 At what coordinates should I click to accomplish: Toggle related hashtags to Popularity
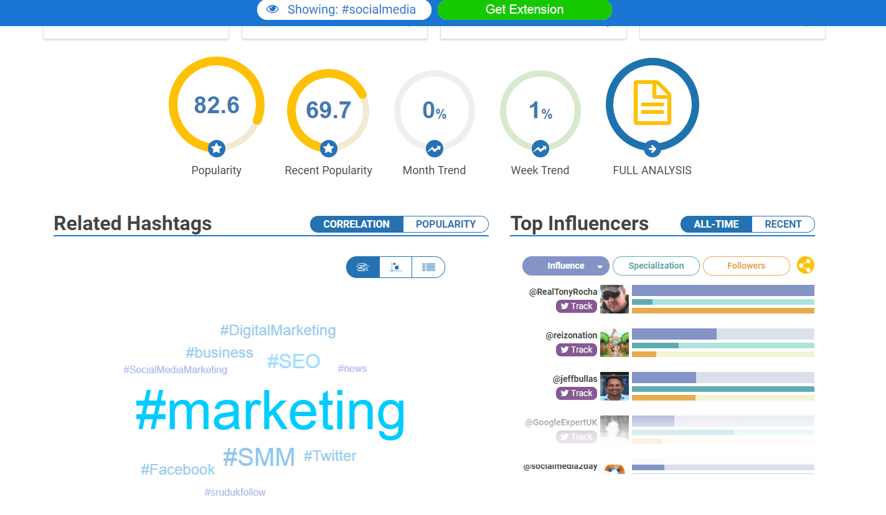pos(445,224)
